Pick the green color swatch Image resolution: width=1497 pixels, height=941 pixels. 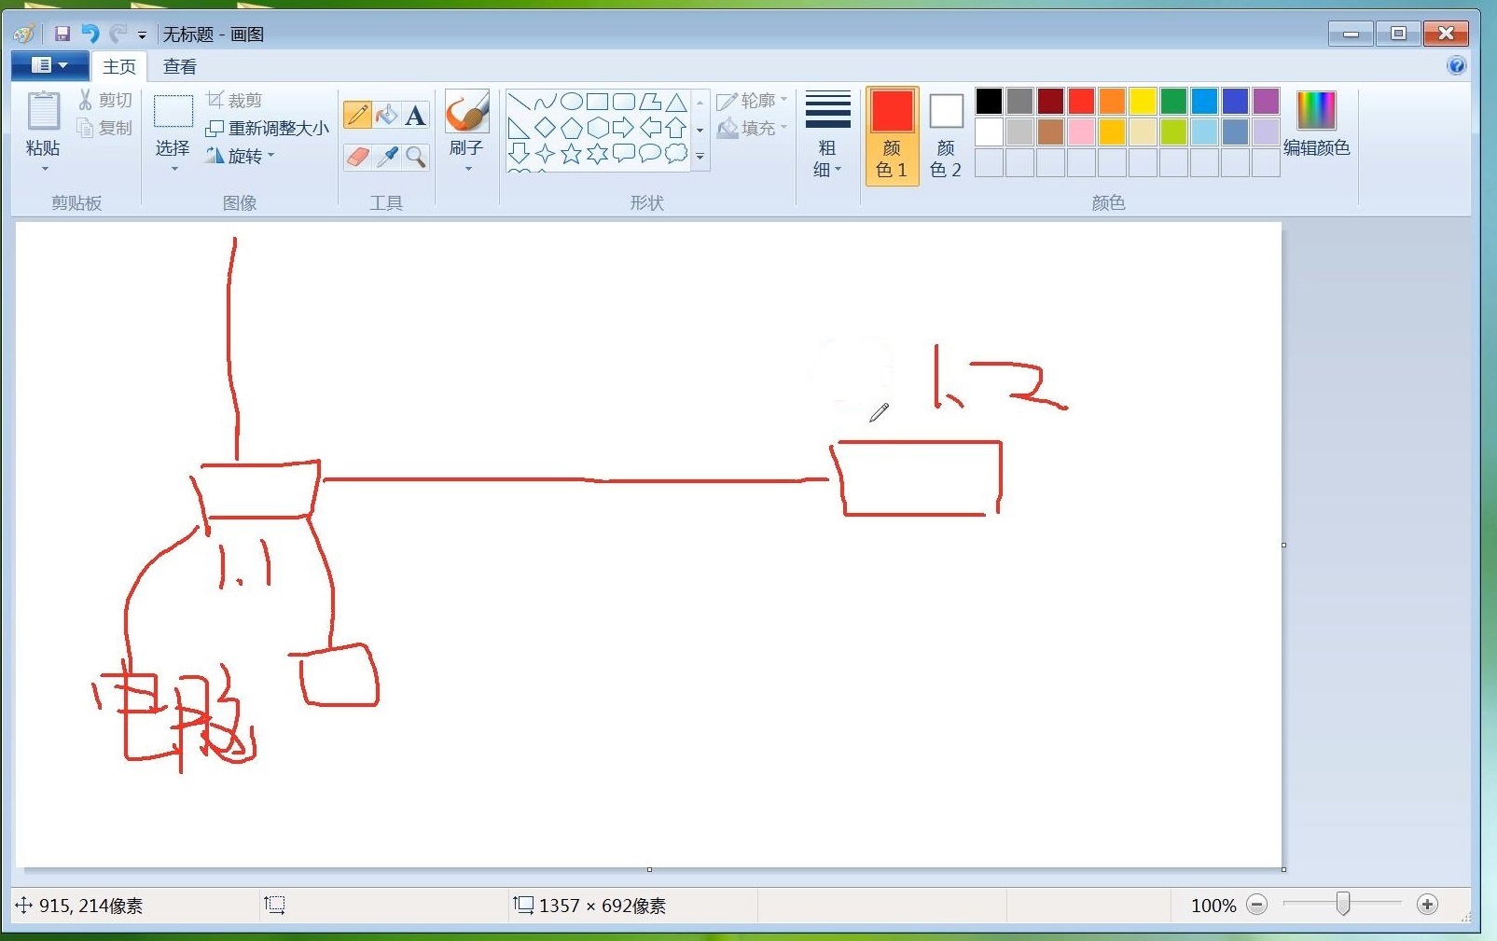1173,101
